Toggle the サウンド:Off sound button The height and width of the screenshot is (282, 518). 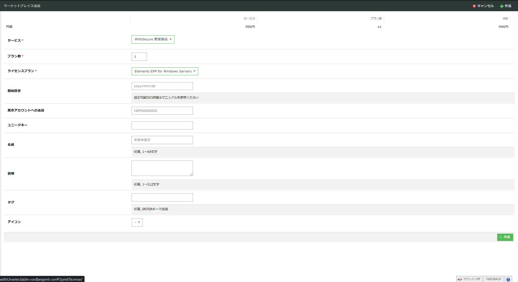(x=469, y=279)
